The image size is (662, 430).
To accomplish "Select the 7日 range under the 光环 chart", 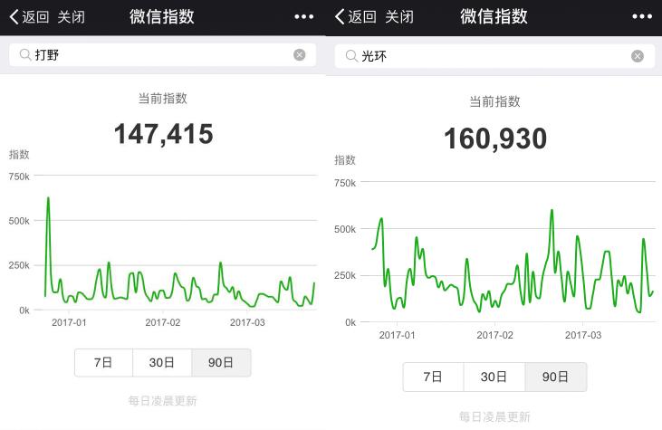I will click(x=433, y=377).
